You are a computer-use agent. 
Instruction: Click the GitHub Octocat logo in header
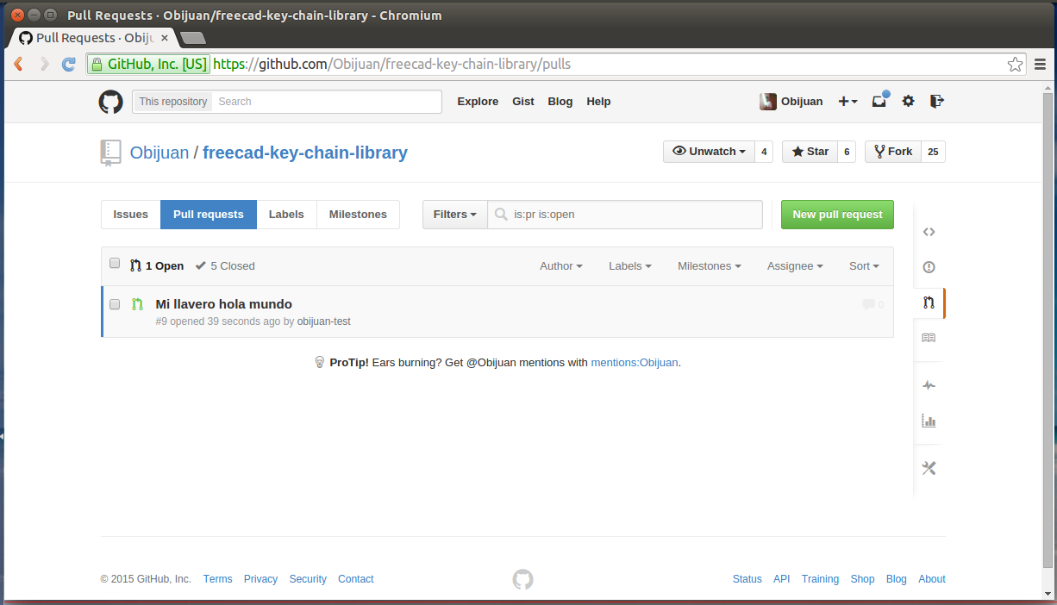(110, 102)
